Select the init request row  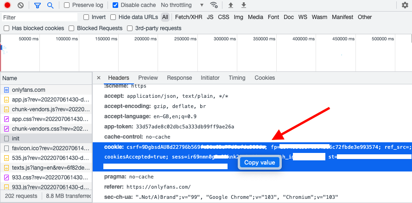(46, 139)
